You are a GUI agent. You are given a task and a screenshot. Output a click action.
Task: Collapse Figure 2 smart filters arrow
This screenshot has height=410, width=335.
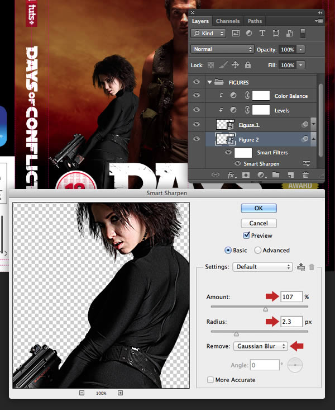click(314, 139)
